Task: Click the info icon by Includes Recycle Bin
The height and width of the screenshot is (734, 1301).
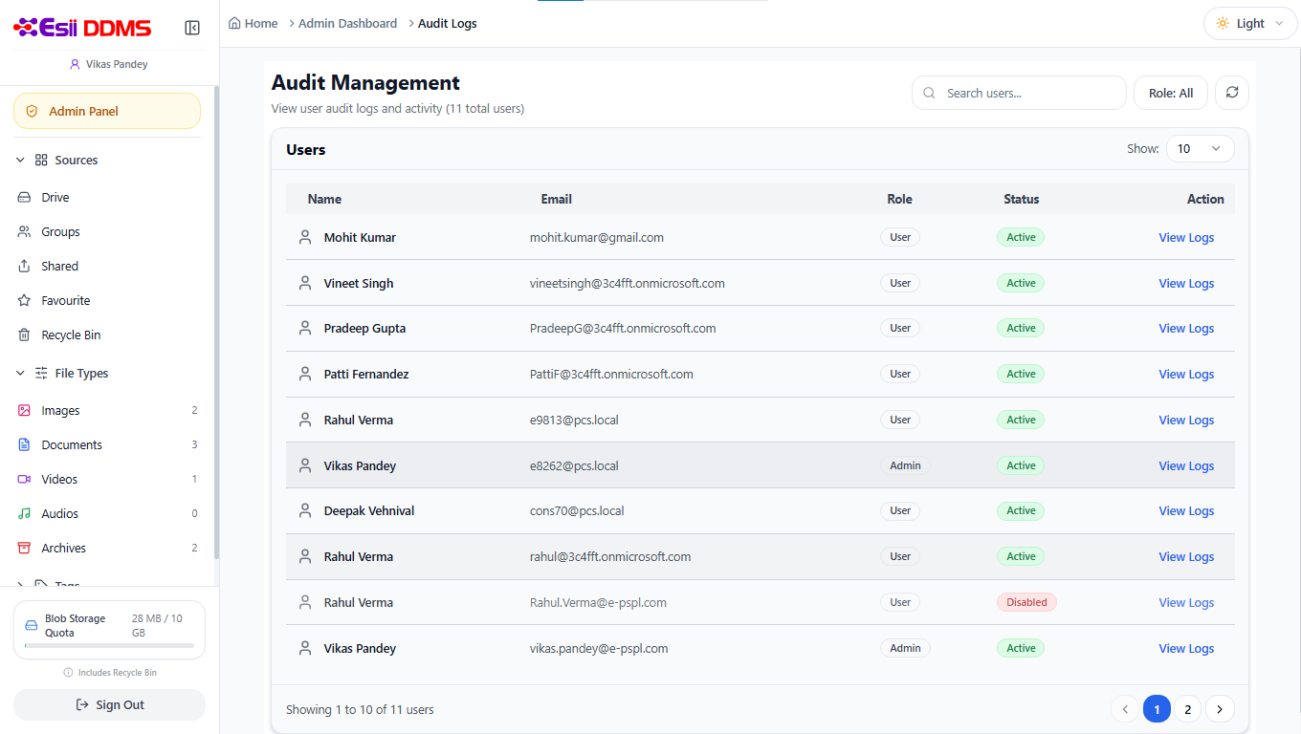Action: pyautogui.click(x=68, y=673)
